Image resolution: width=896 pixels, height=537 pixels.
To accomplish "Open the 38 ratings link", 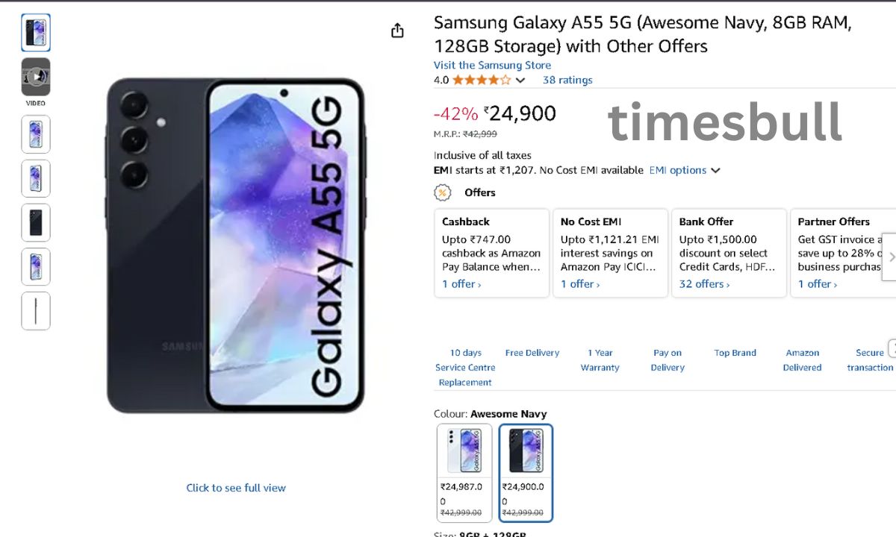I will [x=567, y=80].
